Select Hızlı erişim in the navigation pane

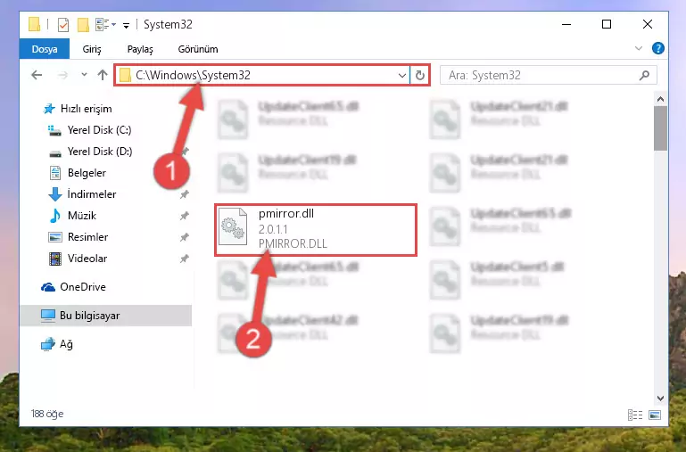pyautogui.click(x=78, y=109)
